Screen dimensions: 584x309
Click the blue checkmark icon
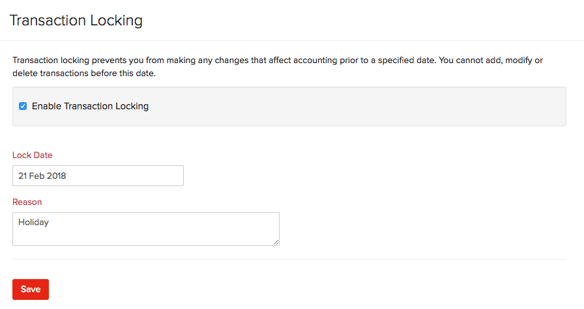[x=23, y=106]
